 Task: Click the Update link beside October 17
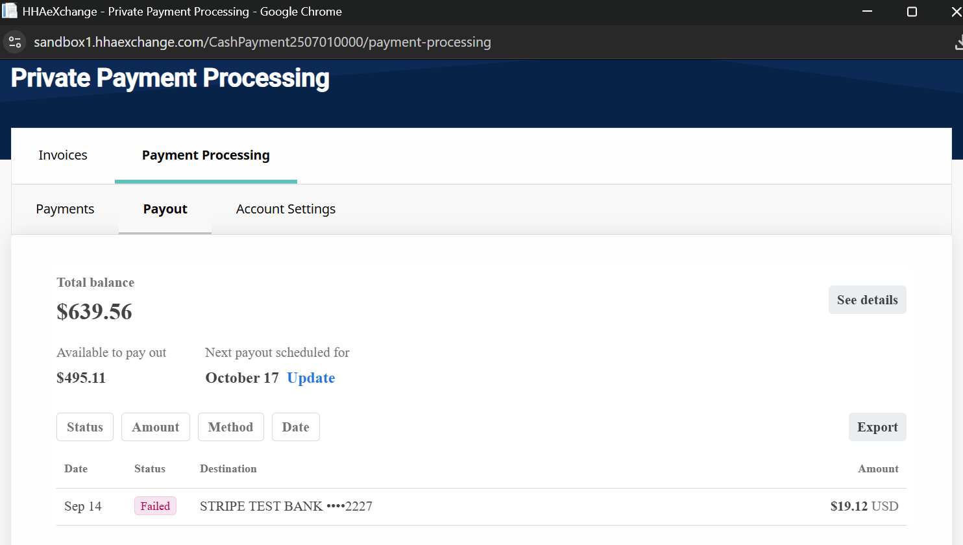pos(311,378)
